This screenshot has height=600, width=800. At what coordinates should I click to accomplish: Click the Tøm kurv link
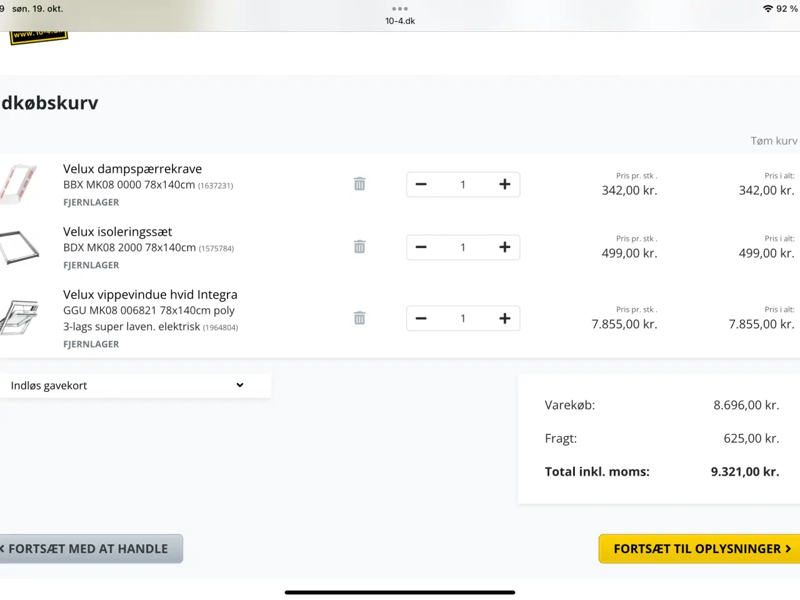coord(773,141)
